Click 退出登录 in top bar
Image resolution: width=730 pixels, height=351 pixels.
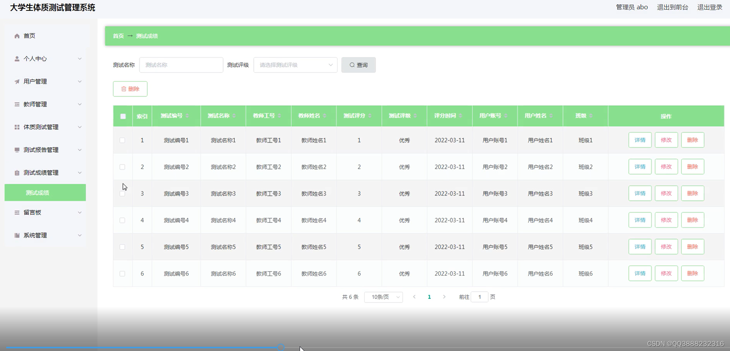[710, 7]
